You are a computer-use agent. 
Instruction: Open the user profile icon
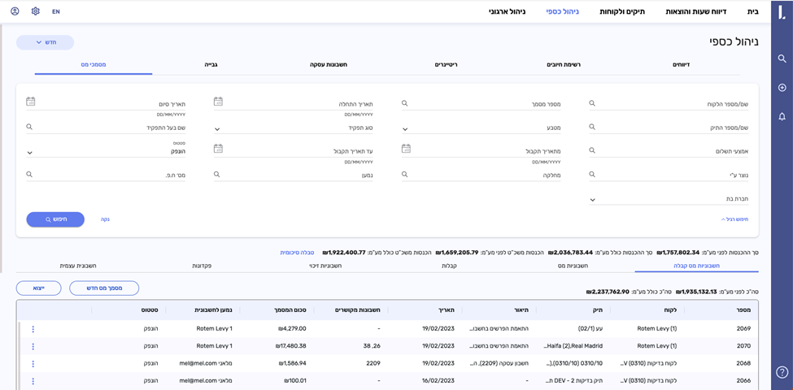(x=15, y=11)
